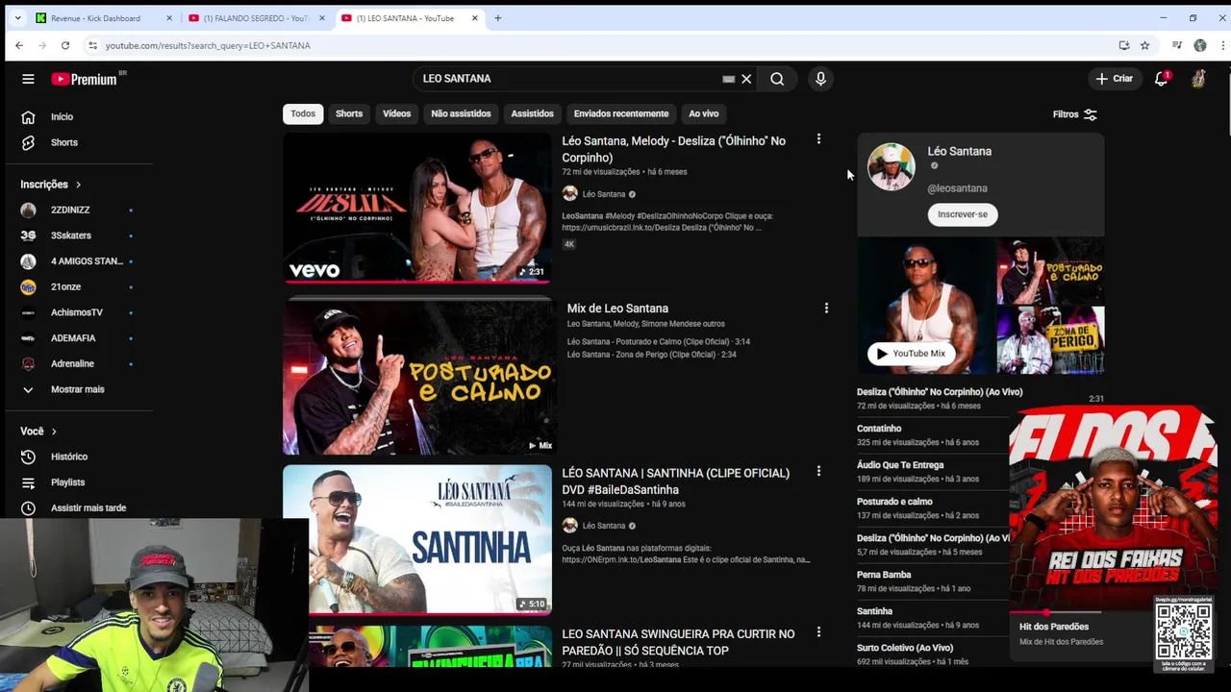Viewport: 1231px width, 692px height.
Task: Start voice search with the microphone
Action: 820,79
